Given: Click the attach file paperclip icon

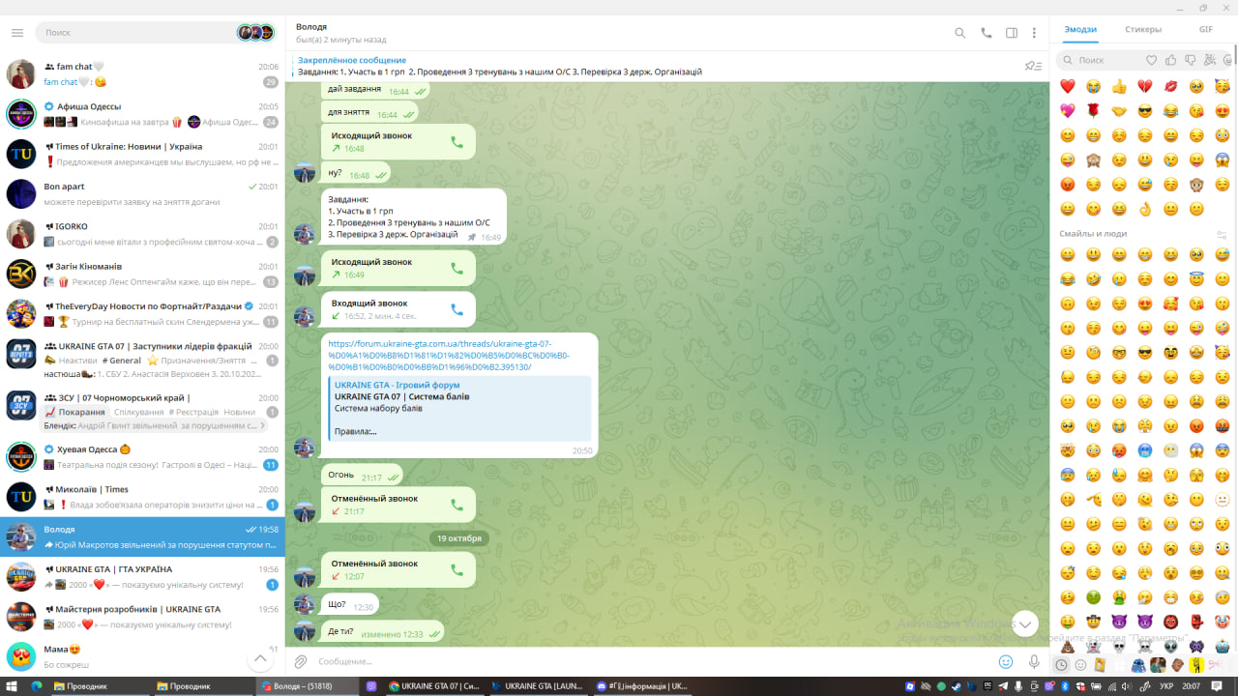Looking at the screenshot, I should (x=301, y=661).
